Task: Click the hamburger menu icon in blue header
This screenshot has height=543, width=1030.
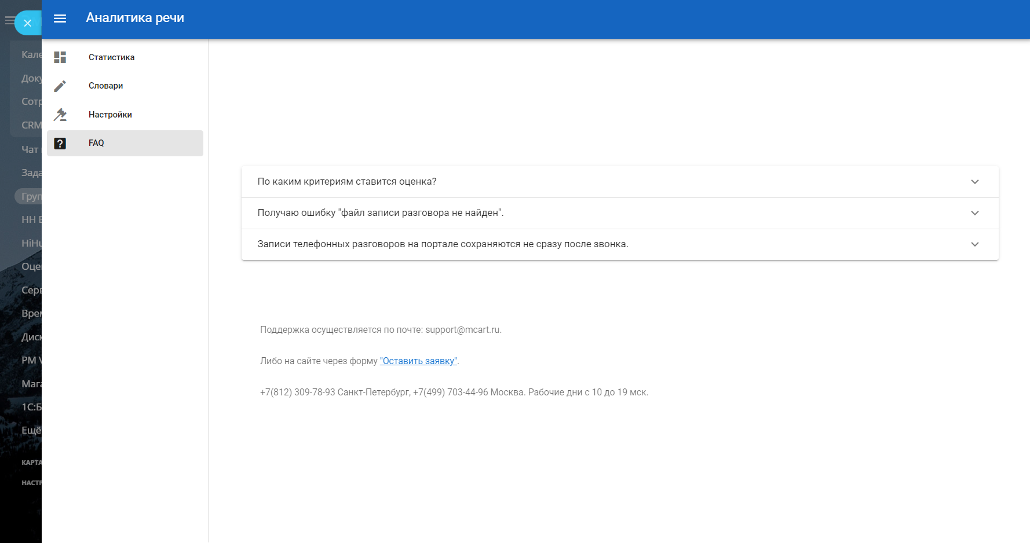Action: point(60,19)
